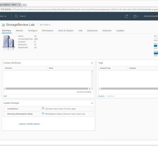Open the ACTIONS dropdown

pos(45,25)
